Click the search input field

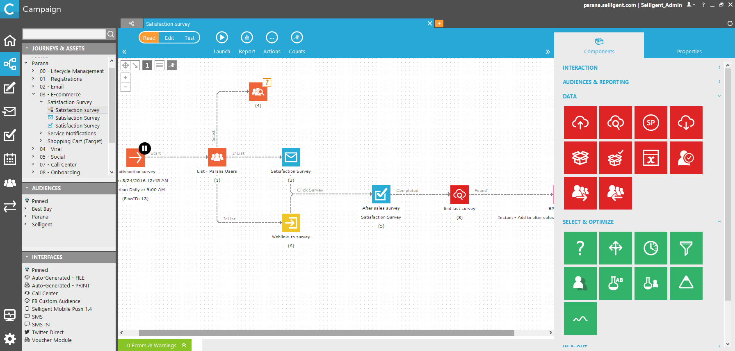64,34
